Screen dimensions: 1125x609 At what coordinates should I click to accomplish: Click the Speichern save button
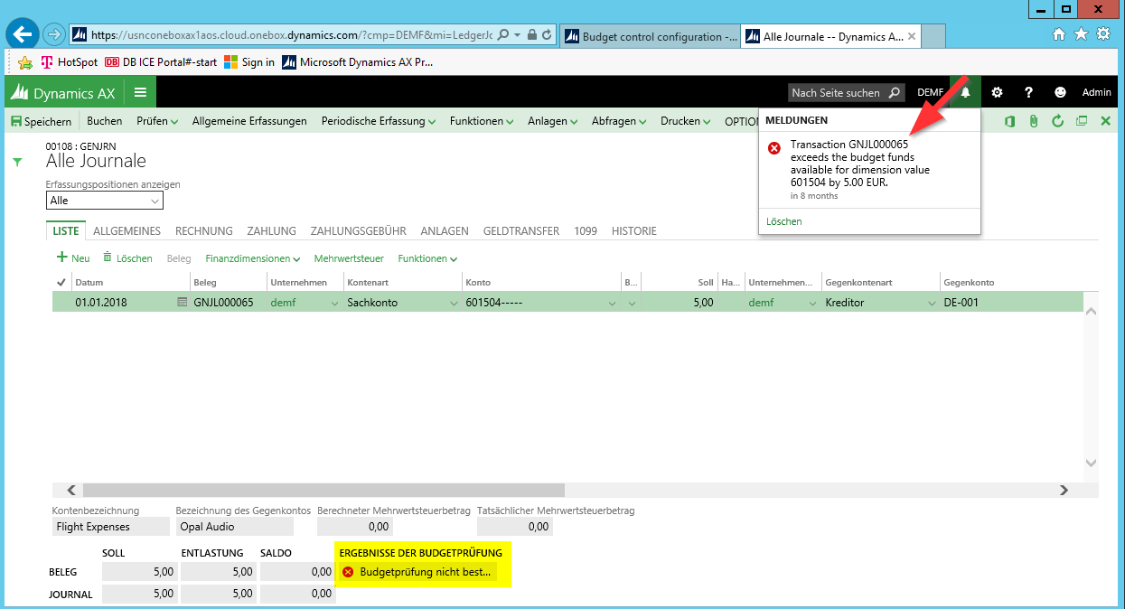point(42,121)
